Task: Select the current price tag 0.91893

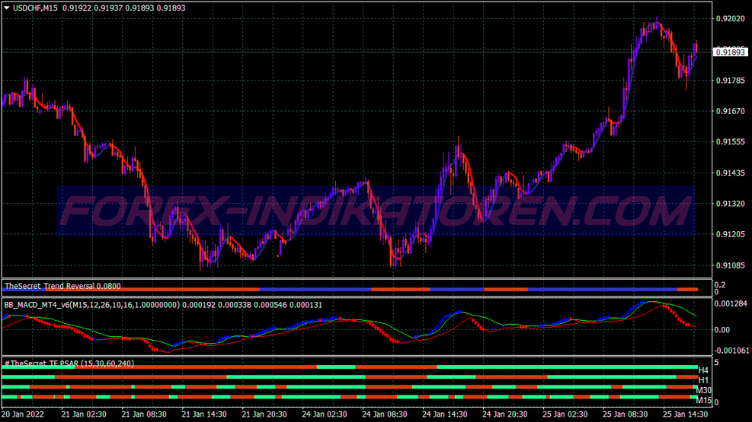Action: (730, 52)
